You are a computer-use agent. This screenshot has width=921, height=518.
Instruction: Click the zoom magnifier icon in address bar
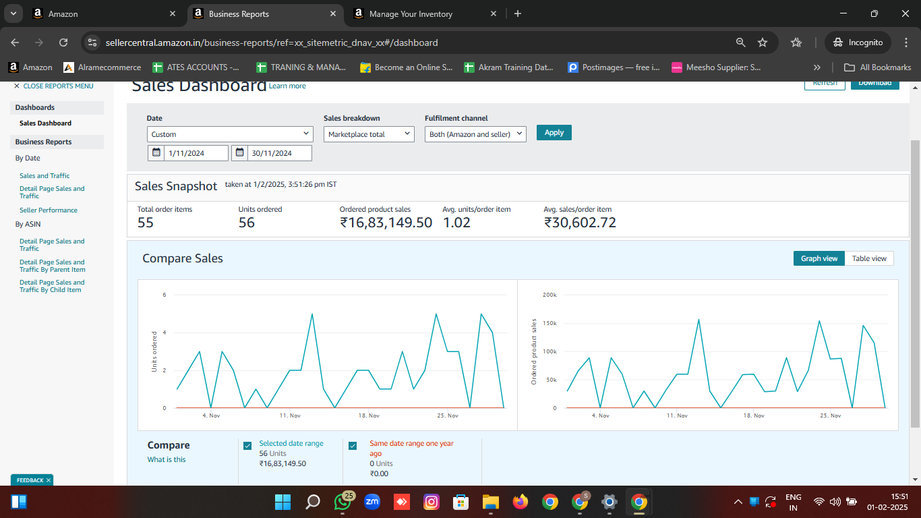point(740,42)
